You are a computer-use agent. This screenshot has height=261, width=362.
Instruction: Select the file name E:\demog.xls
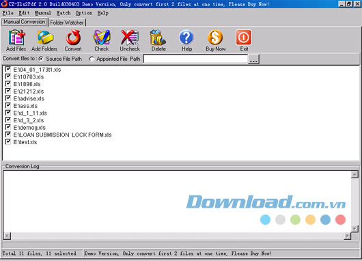coord(29,128)
